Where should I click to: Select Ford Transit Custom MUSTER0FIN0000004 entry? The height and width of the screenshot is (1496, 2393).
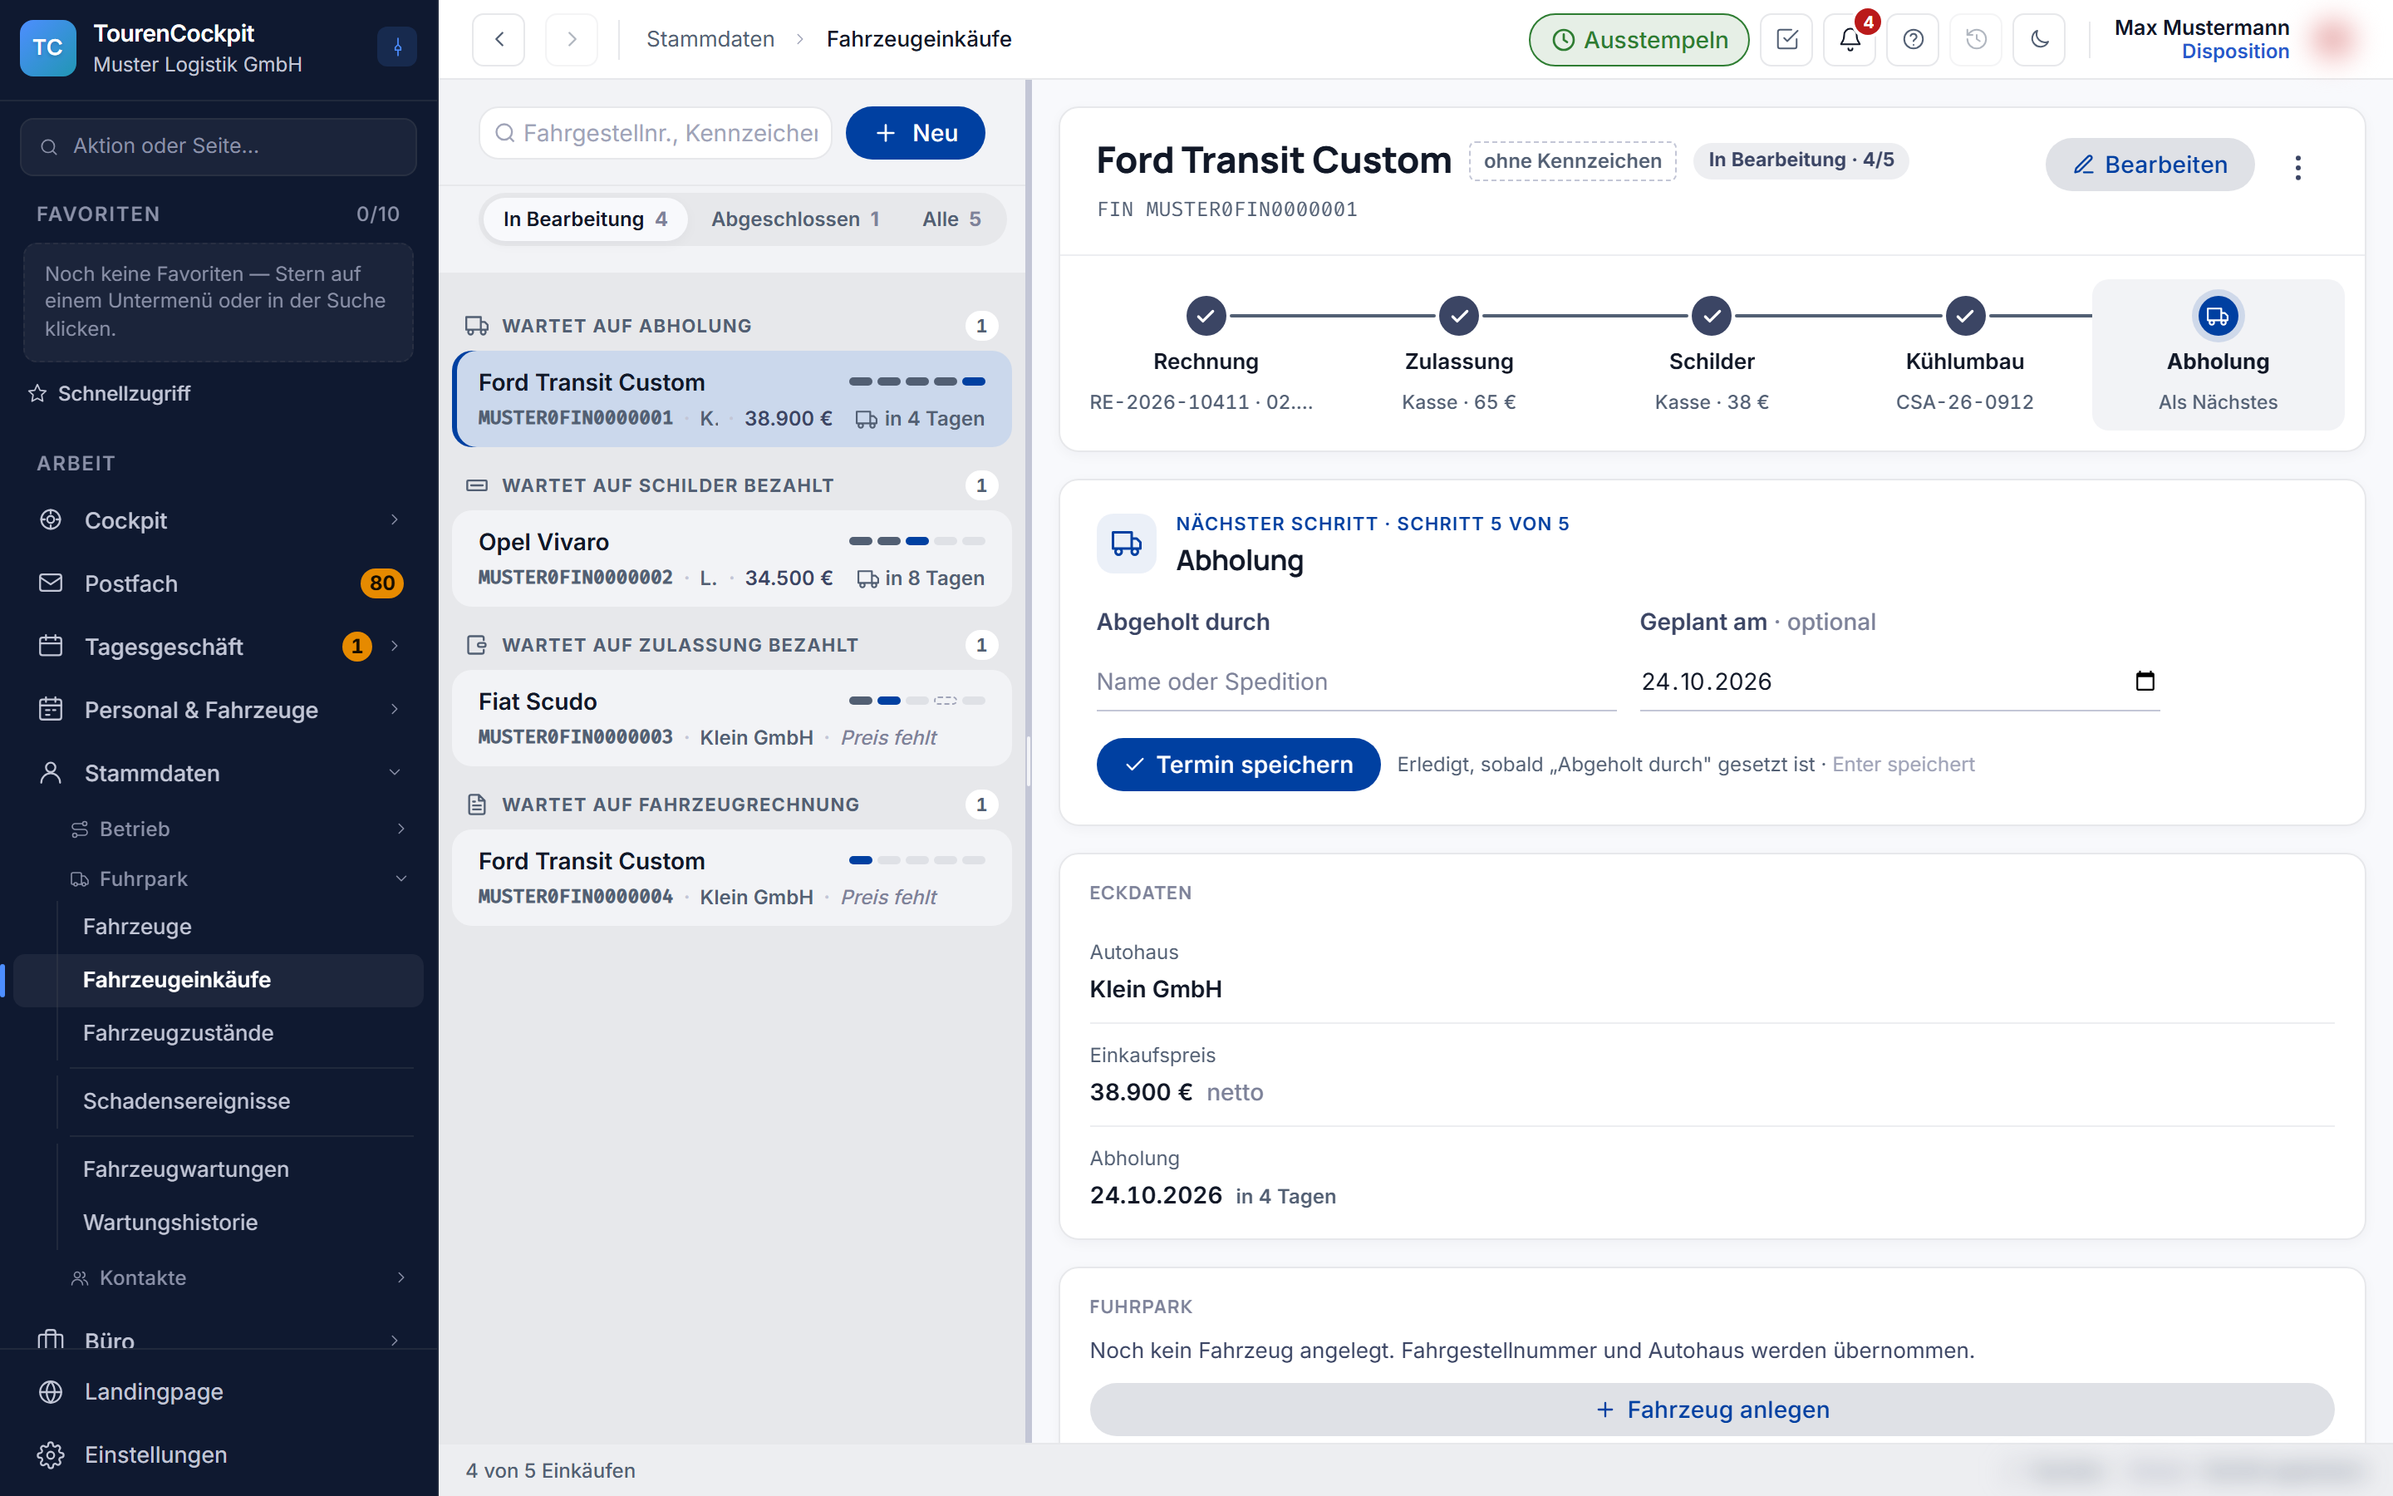tap(732, 878)
